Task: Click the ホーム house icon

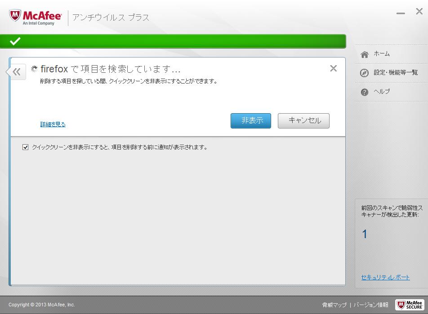Action: (365, 54)
